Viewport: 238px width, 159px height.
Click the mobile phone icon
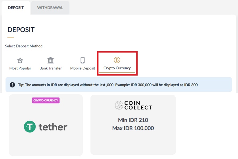[x=83, y=60]
